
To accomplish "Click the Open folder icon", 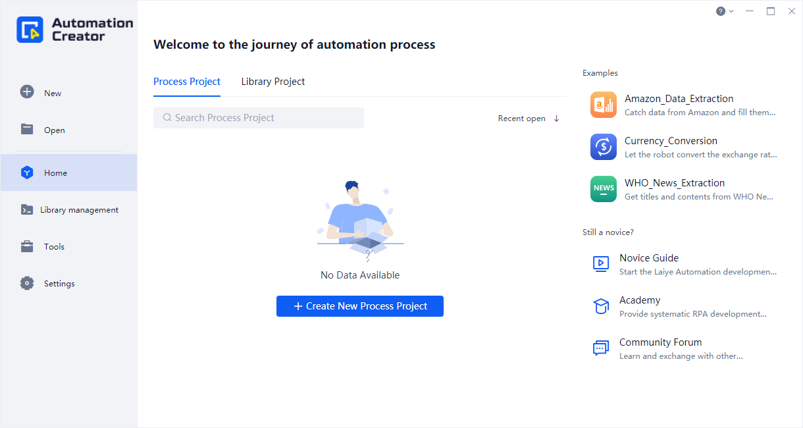I will (x=27, y=129).
